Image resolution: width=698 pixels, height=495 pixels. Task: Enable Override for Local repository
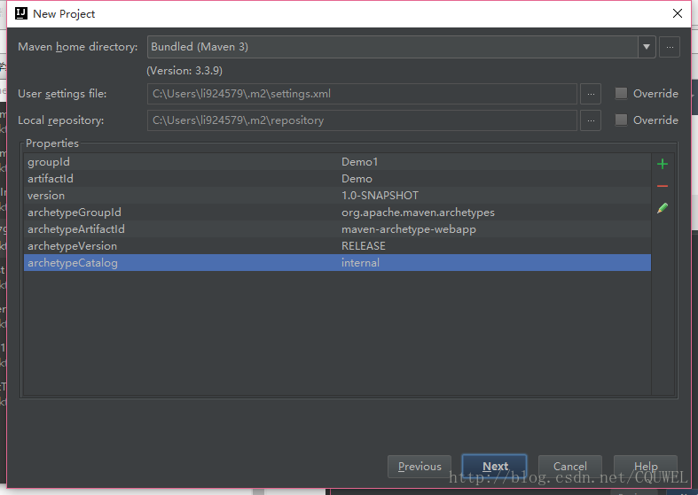tap(621, 120)
